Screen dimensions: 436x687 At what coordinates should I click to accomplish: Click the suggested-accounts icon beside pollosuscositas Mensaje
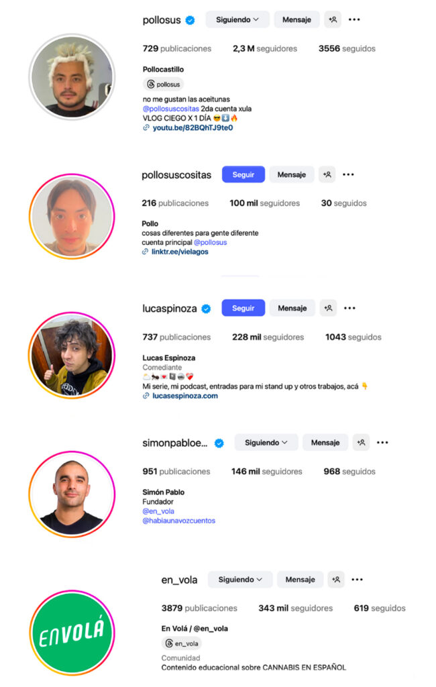click(327, 174)
